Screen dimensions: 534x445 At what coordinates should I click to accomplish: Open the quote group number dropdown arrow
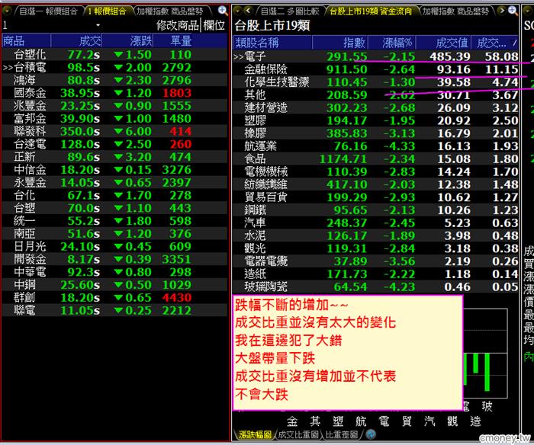point(98,25)
